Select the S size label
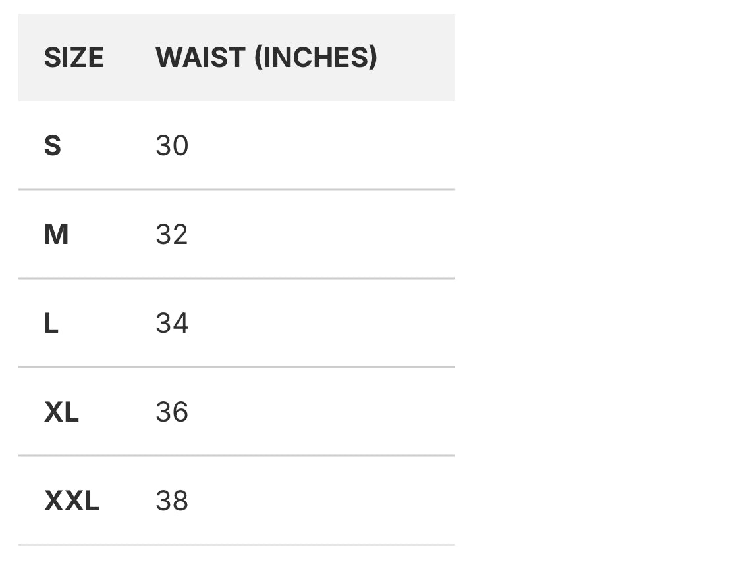Viewport: 743px width, 563px height. (x=53, y=145)
